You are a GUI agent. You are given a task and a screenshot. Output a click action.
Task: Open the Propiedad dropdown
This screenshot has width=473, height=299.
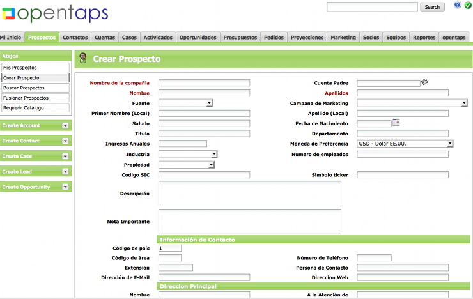pyautogui.click(x=187, y=165)
